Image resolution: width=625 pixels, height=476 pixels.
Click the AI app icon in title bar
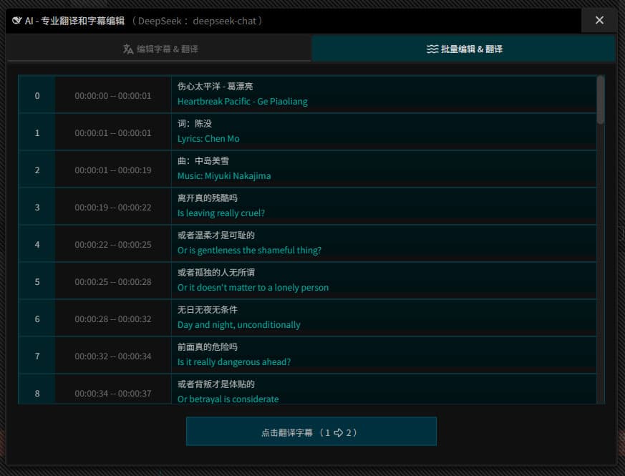click(16, 21)
